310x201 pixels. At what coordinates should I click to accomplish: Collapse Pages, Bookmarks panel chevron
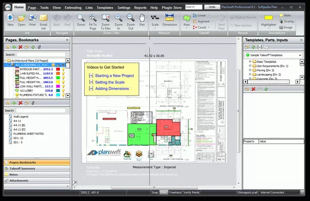tap(67, 40)
